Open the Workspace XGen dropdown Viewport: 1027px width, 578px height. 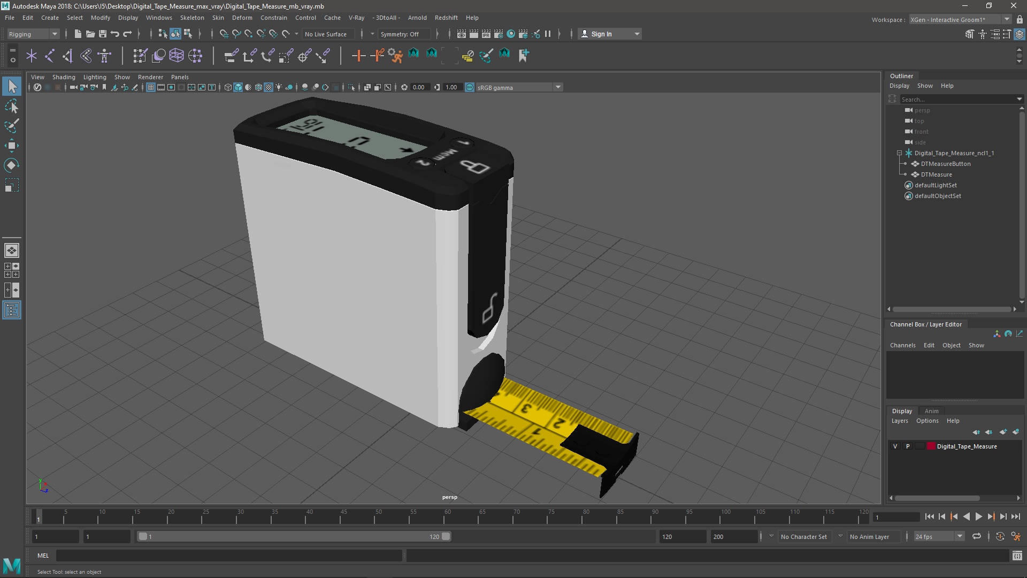click(960, 19)
